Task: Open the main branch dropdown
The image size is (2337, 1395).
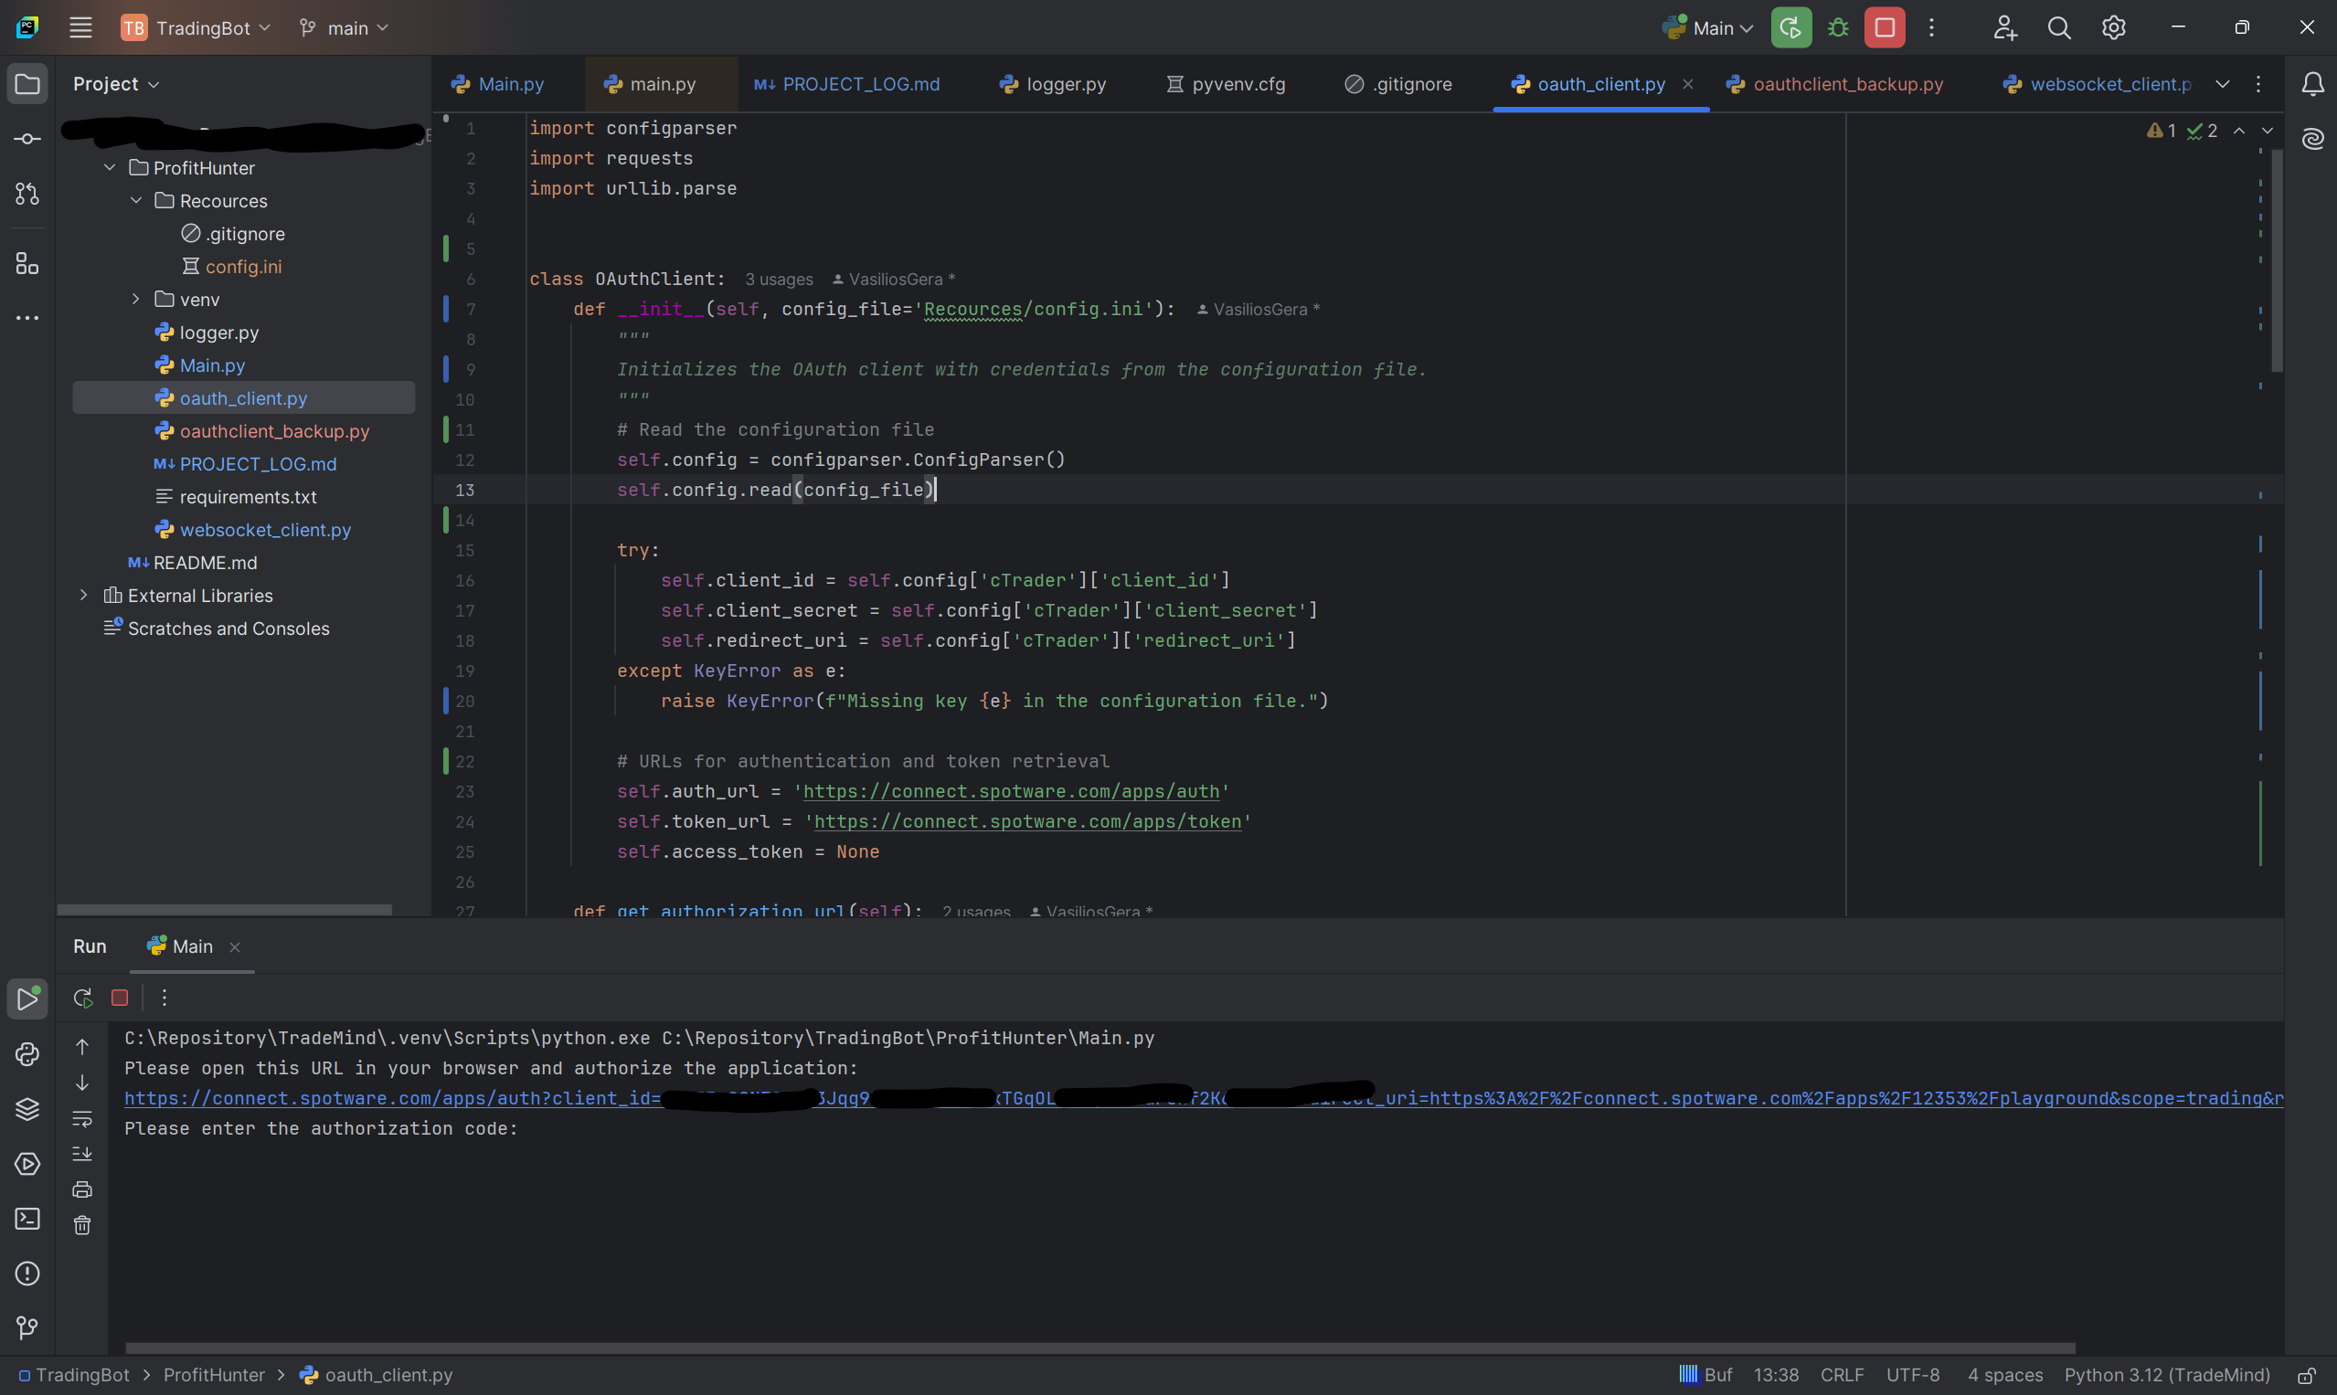Action: [x=345, y=28]
